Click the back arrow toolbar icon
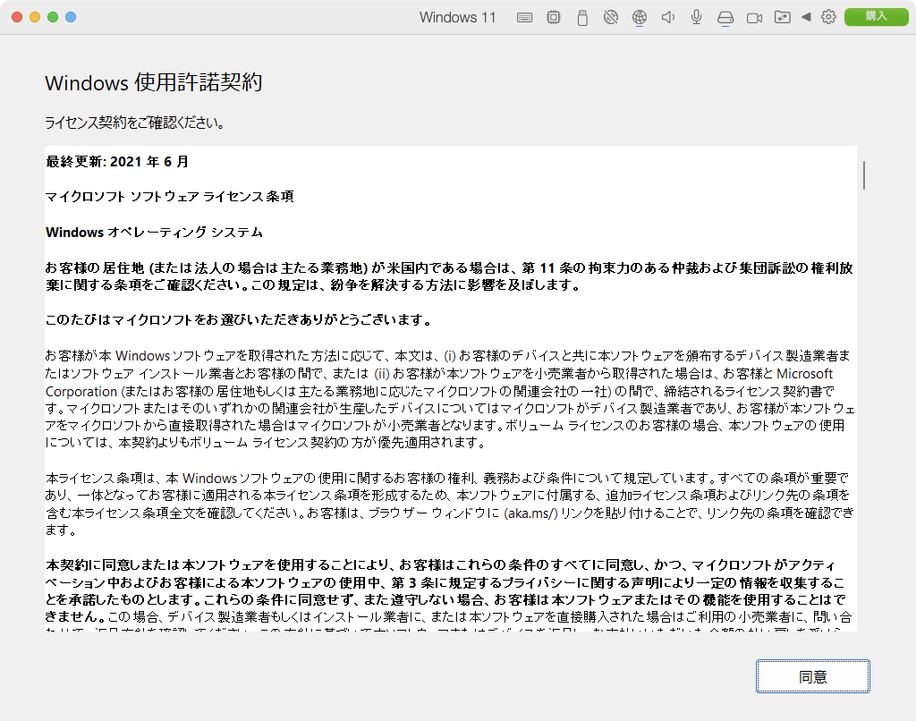The width and height of the screenshot is (916, 721). (806, 16)
